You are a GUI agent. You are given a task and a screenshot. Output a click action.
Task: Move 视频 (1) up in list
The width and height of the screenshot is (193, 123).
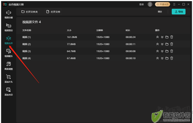(x=157, y=37)
